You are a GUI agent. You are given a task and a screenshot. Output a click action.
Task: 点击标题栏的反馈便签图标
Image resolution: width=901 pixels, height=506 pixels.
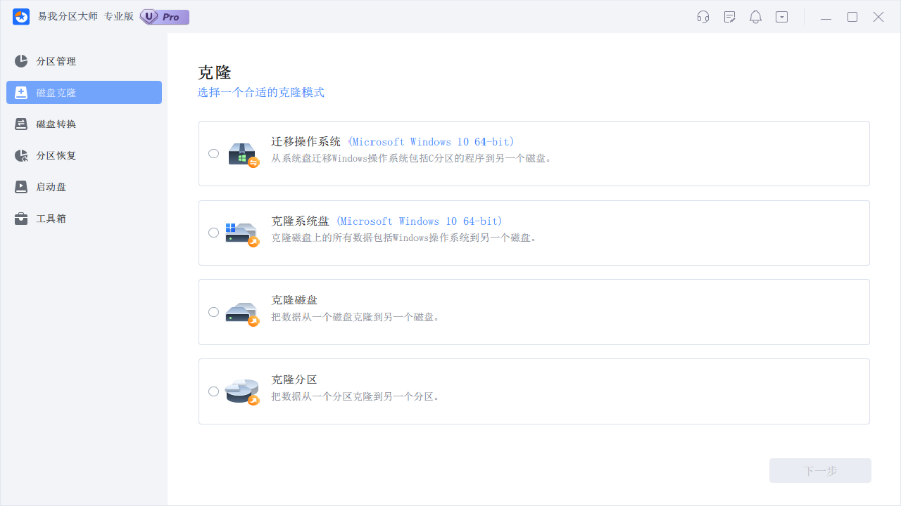point(729,17)
